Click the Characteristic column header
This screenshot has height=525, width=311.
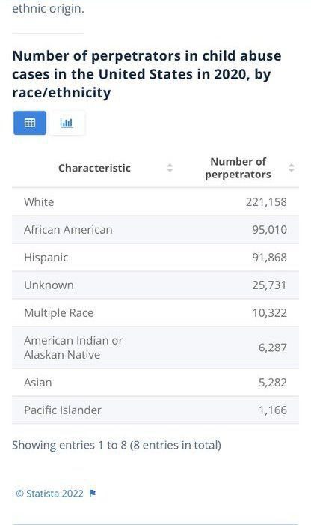click(x=94, y=168)
